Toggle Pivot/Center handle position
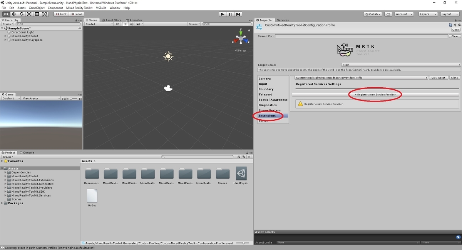Viewport: 462px width, 250px height. [x=61, y=14]
